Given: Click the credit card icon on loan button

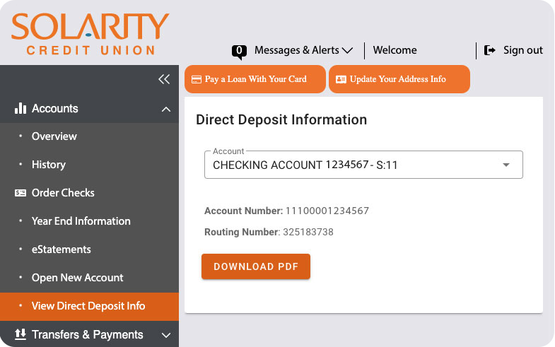Looking at the screenshot, I should [197, 79].
